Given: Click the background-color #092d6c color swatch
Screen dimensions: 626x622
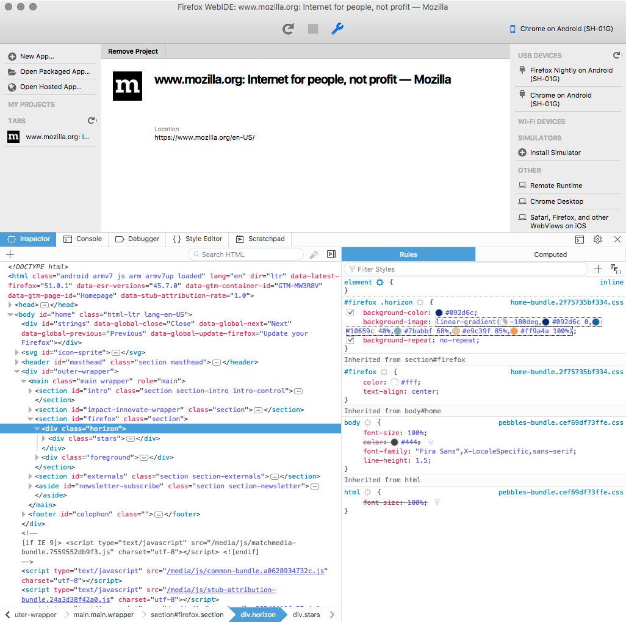Looking at the screenshot, I should tap(439, 313).
